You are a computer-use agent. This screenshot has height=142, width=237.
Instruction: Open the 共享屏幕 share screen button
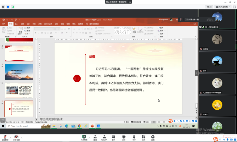point(84,137)
